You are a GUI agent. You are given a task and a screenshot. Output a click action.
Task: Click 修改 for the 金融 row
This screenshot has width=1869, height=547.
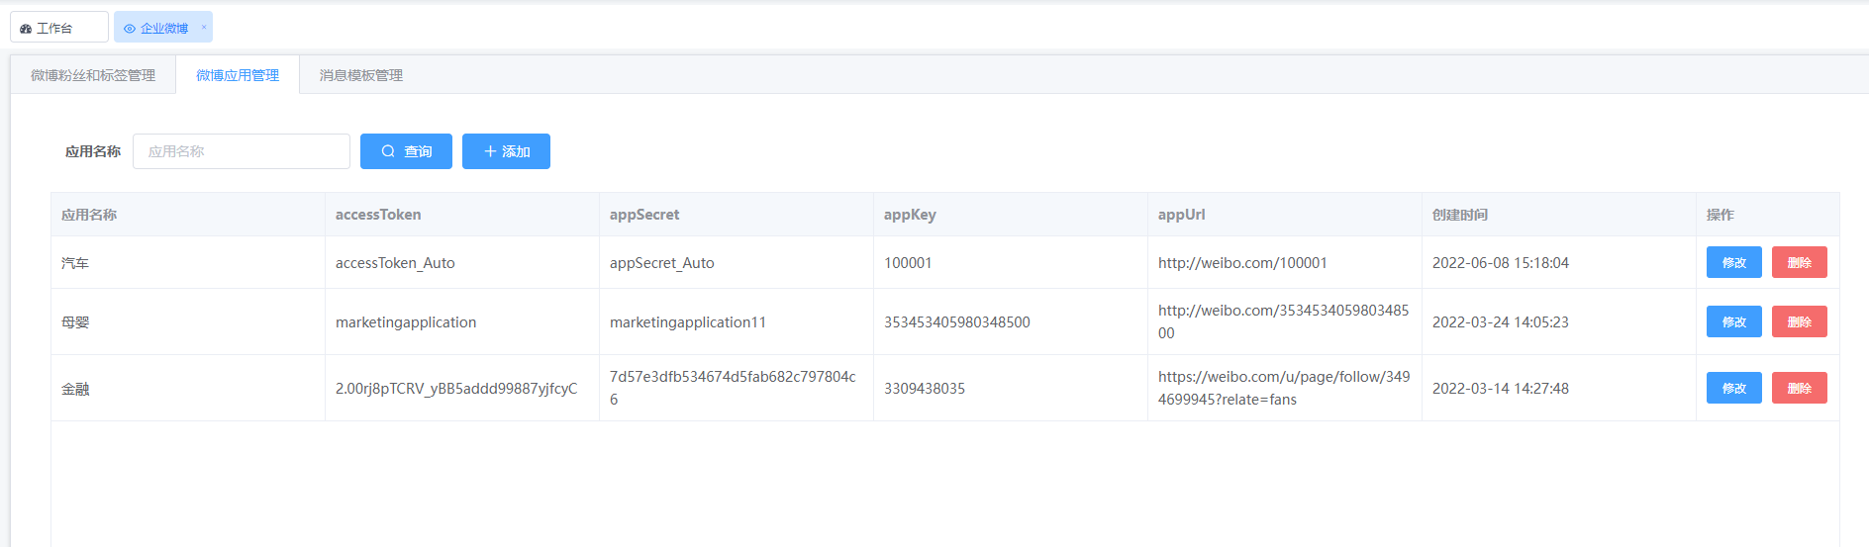(1734, 388)
